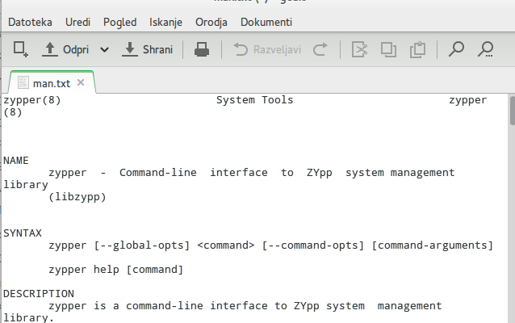
Task: Click the text '(libzypp)'
Action: tap(77, 197)
